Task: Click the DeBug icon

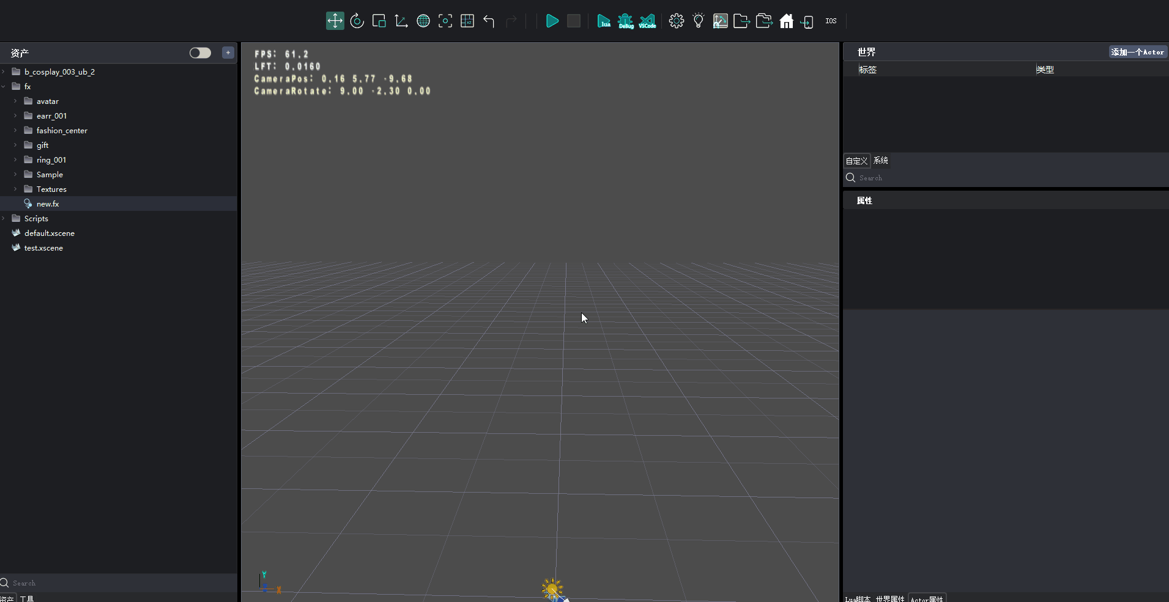Action: (626, 21)
